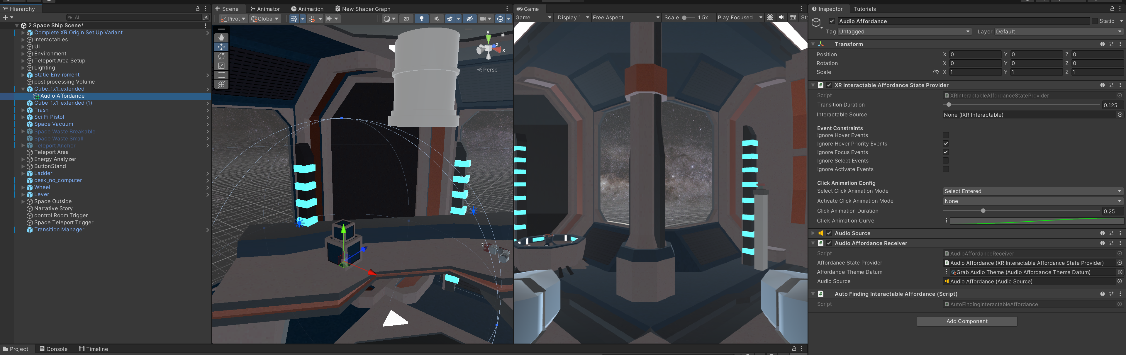Toggle scene lighting bulb icon
The width and height of the screenshot is (1126, 355).
point(421,19)
